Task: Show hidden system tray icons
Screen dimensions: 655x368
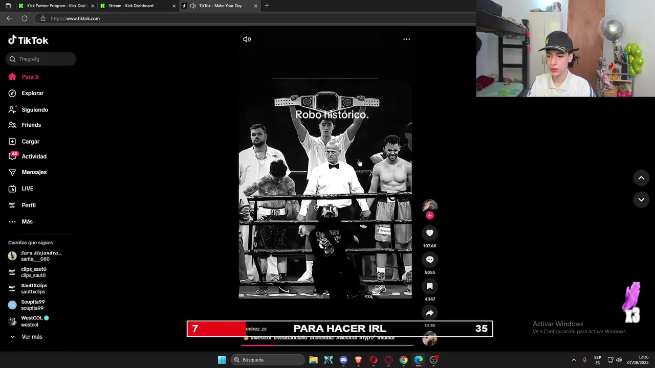Action: tap(574, 360)
